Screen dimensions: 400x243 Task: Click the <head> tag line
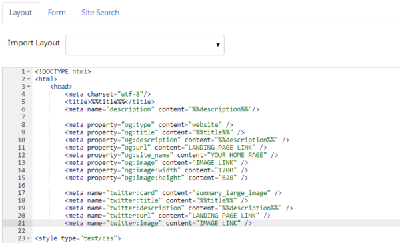click(x=61, y=87)
